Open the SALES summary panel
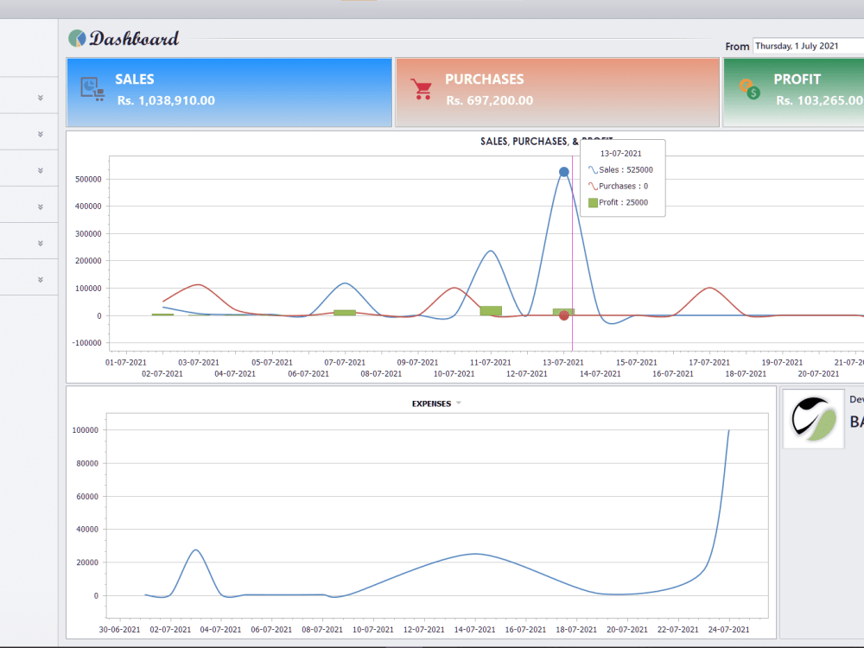The width and height of the screenshot is (864, 648). [228, 92]
